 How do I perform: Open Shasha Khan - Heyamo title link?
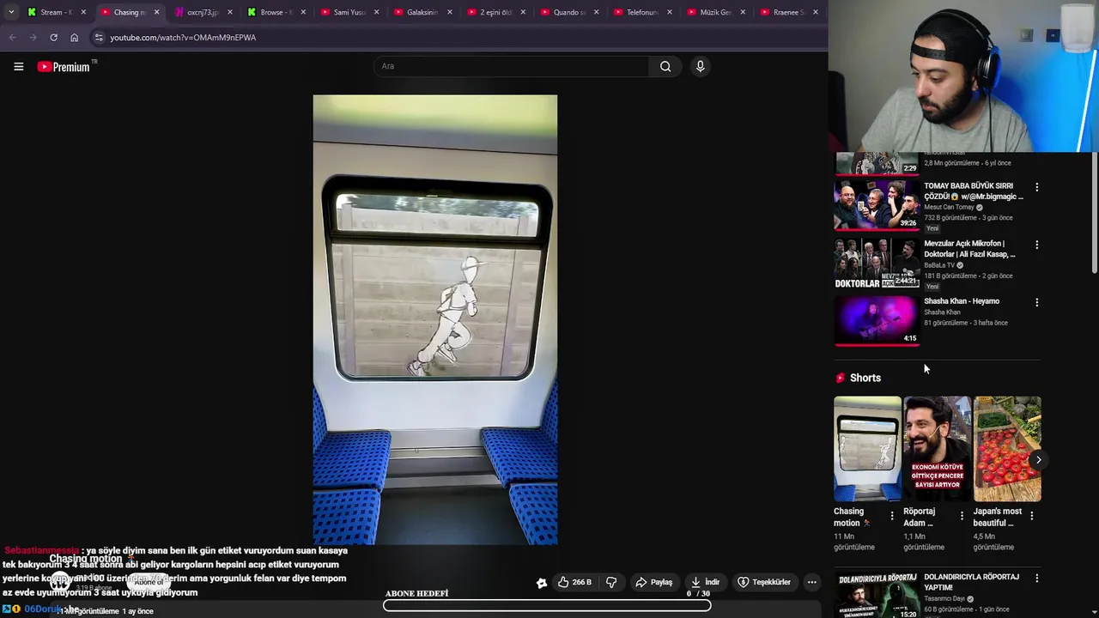(x=962, y=301)
